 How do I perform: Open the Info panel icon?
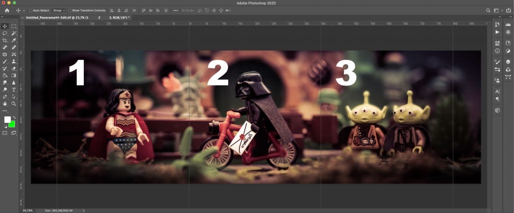point(497,50)
